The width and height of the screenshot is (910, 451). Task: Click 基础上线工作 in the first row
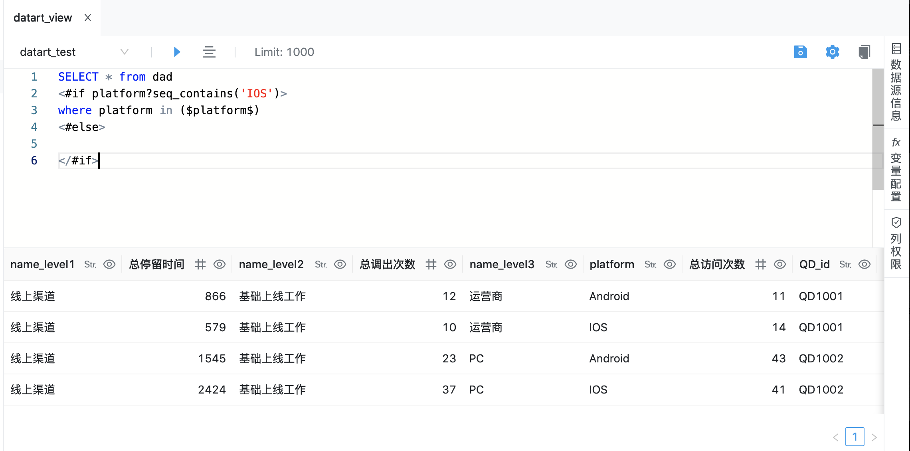click(x=272, y=296)
